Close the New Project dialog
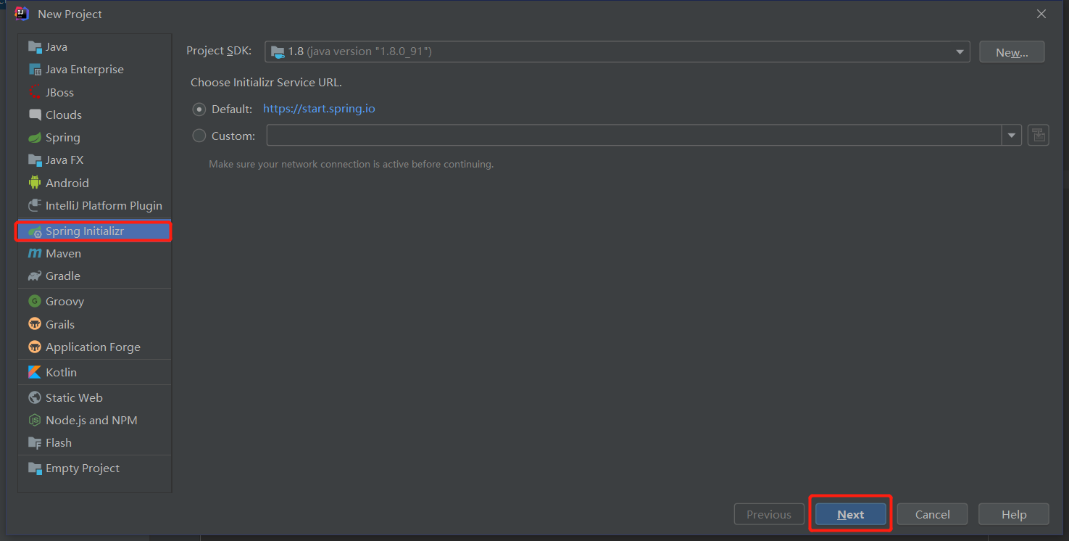Screen dimensions: 1069x541 click(x=1041, y=14)
